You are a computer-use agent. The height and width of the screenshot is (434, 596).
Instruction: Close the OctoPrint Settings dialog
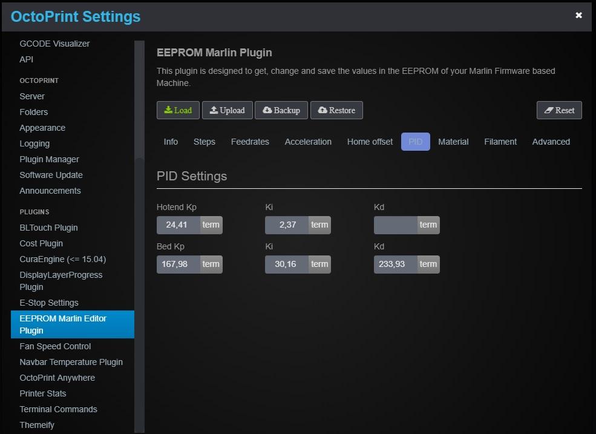578,15
